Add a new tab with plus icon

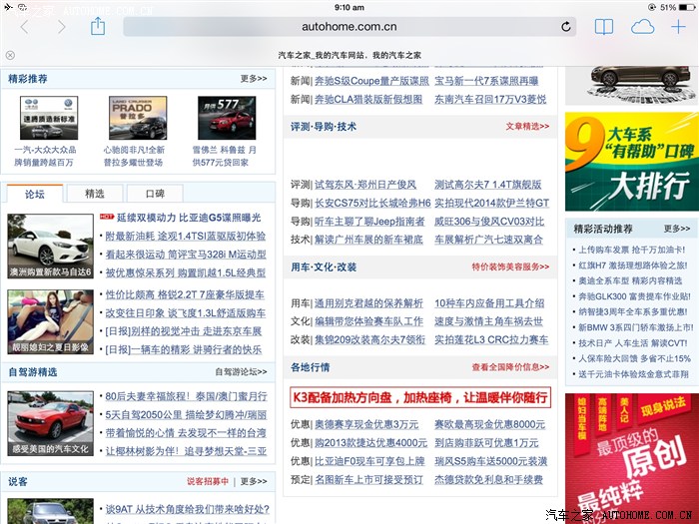click(678, 27)
